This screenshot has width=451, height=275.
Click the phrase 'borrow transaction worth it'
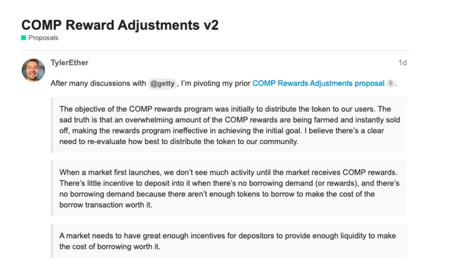[x=105, y=205]
